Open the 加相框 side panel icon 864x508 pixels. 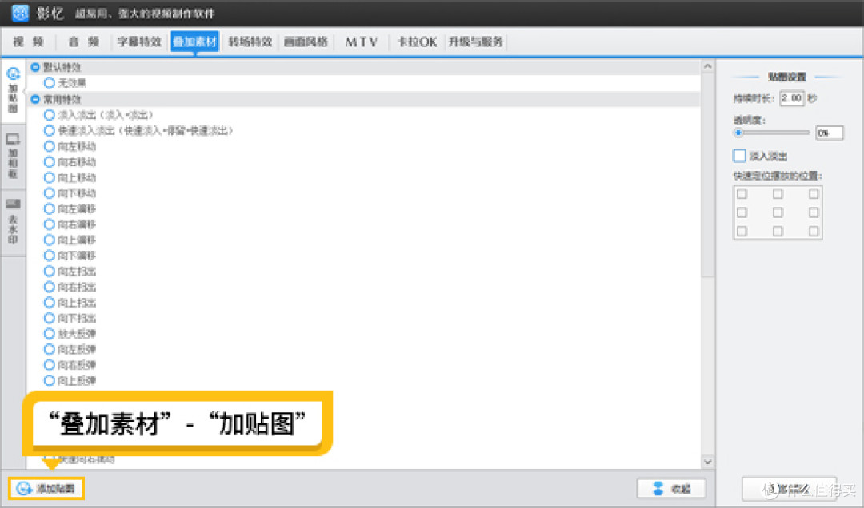pyautogui.click(x=14, y=140)
